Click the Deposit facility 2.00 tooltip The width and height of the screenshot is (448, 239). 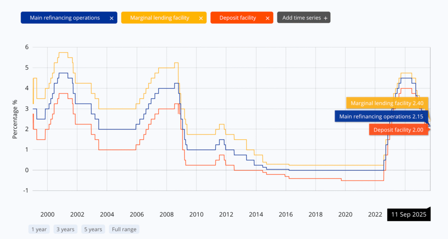tap(398, 130)
